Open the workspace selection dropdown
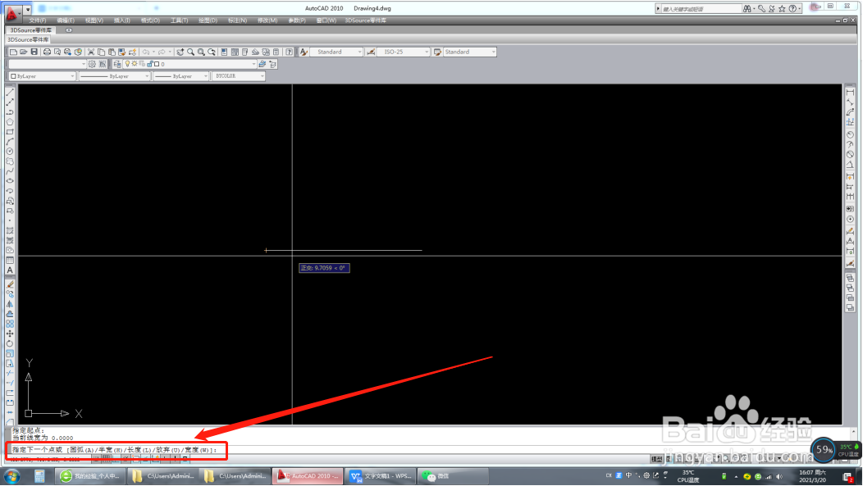This screenshot has width=863, height=486. 83,64
